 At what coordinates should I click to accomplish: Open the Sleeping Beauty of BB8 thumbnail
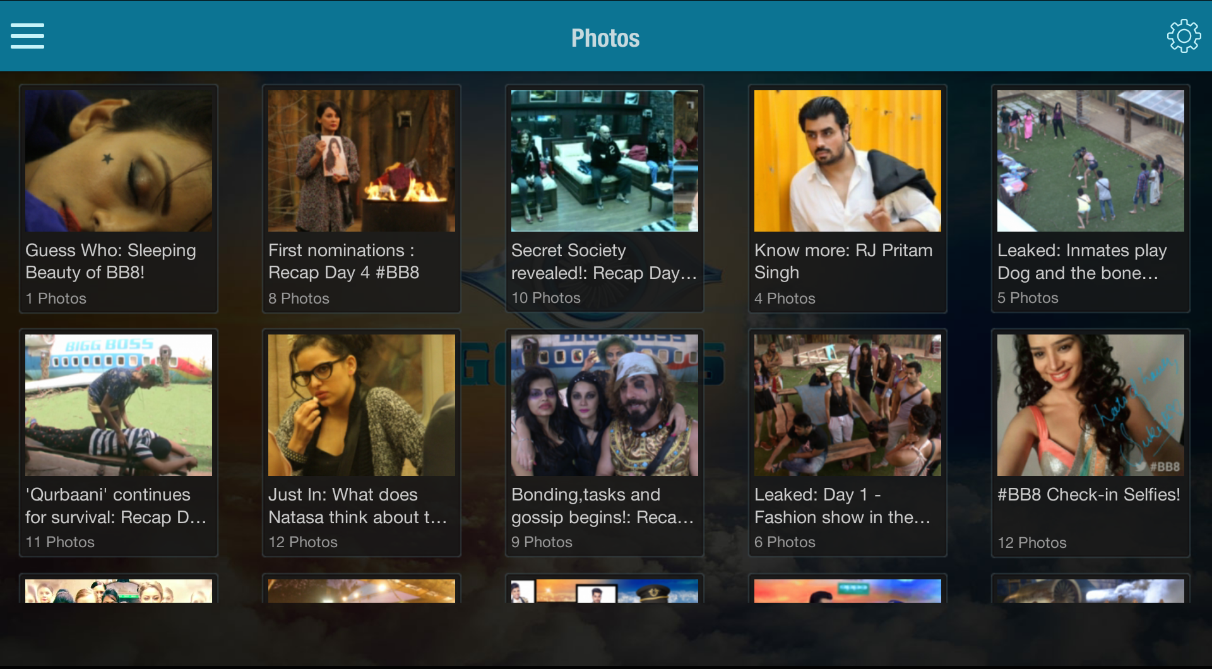(119, 161)
